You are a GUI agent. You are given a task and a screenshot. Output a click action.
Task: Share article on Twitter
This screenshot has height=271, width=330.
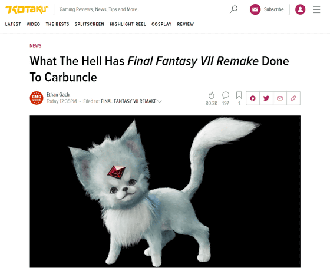[266, 98]
